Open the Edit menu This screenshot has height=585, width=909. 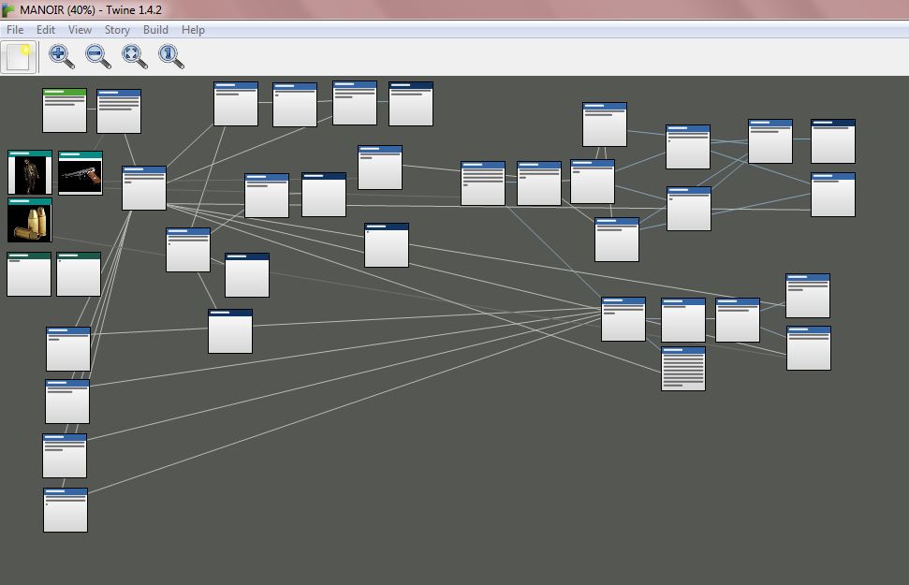tap(46, 30)
